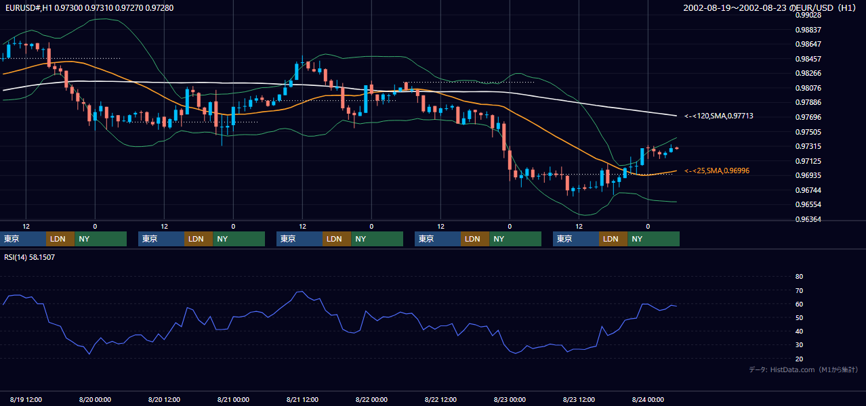
Task: Click the 8/20 00:00 time label
Action: tap(95, 399)
